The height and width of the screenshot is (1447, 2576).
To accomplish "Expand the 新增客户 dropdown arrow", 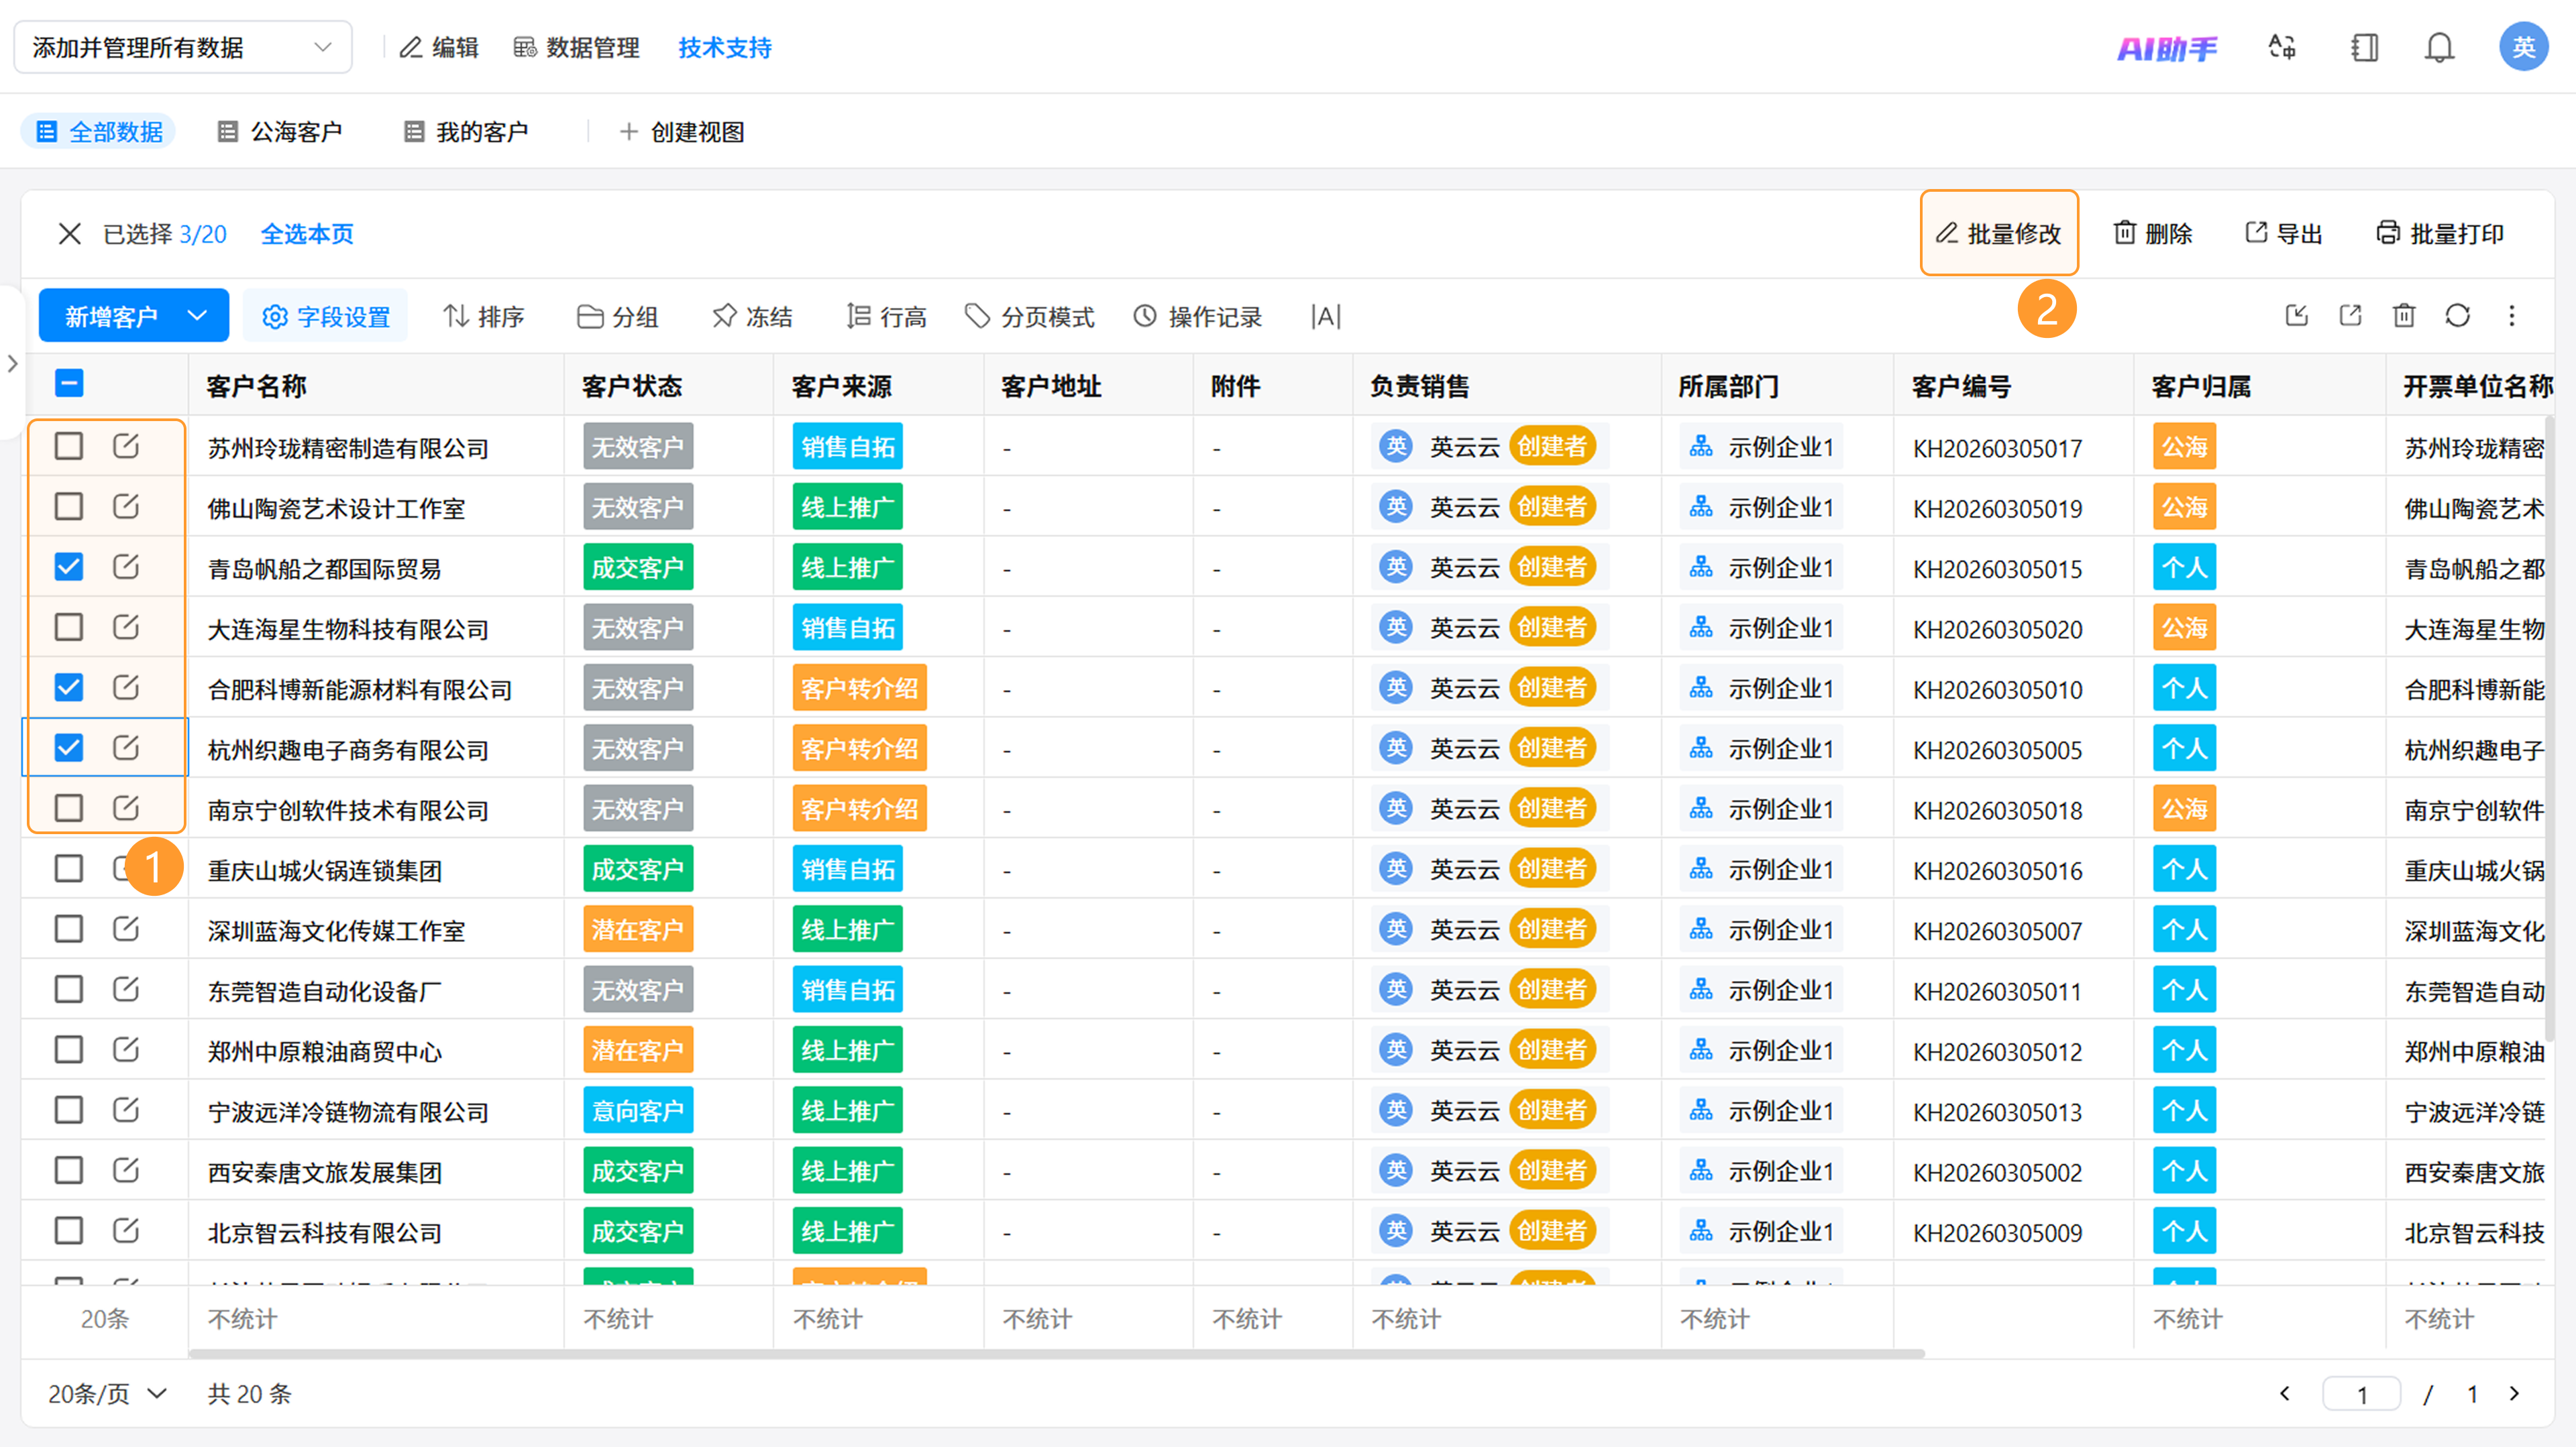I will tap(197, 316).
